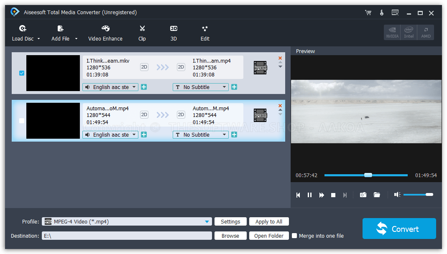Mute the preview audio
This screenshot has width=447, height=254.
(x=397, y=195)
